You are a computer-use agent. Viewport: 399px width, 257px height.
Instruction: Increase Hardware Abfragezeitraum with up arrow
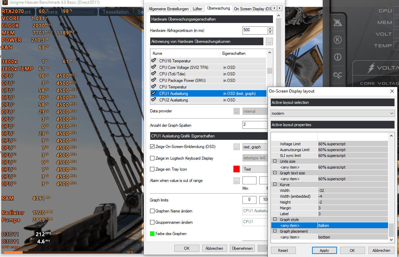tap(270, 28)
